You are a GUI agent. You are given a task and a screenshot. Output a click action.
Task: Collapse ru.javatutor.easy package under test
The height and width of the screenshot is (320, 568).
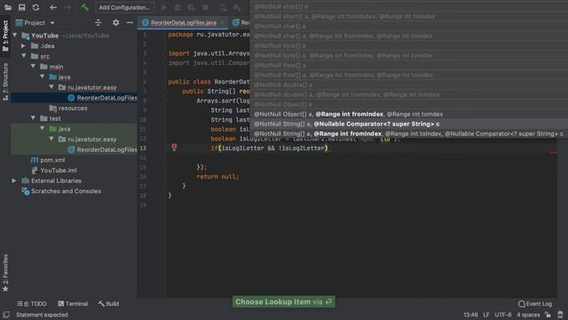(x=51, y=139)
